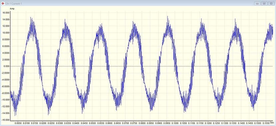Click the 16.000 amplitude axis value
Viewport: 276px width, 126px height.
click(6, 13)
